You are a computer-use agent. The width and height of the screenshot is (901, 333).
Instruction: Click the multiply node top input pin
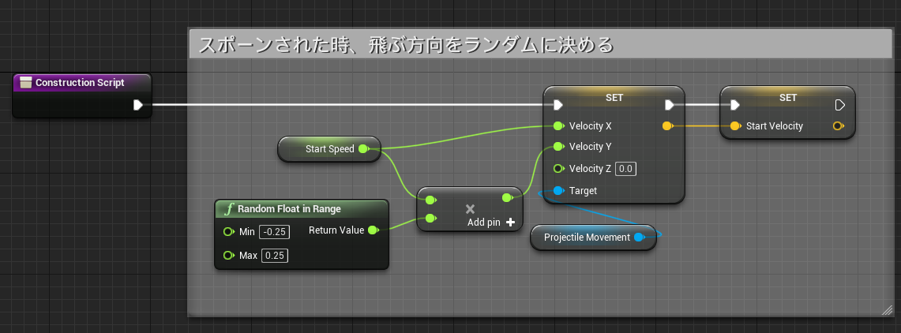pyautogui.click(x=430, y=200)
